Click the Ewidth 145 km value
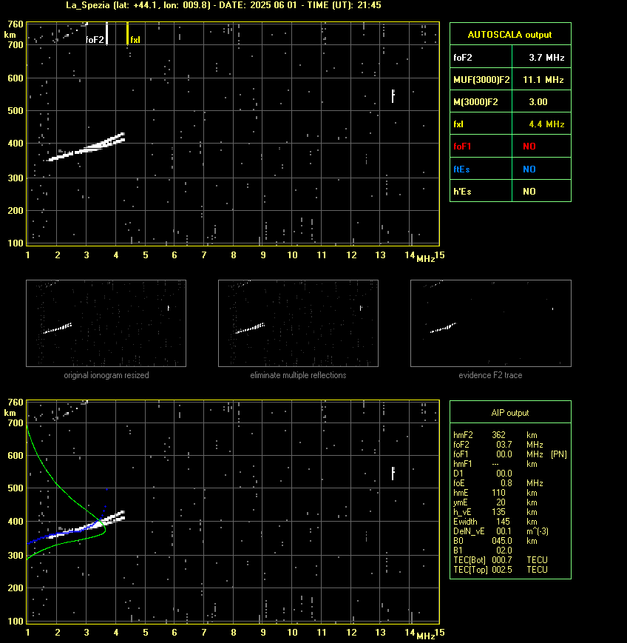Viewport: 627px width, 643px height. coord(503,522)
